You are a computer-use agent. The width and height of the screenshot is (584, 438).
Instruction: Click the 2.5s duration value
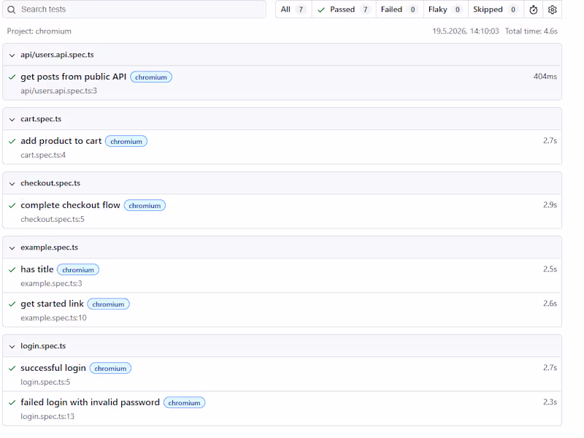point(550,269)
